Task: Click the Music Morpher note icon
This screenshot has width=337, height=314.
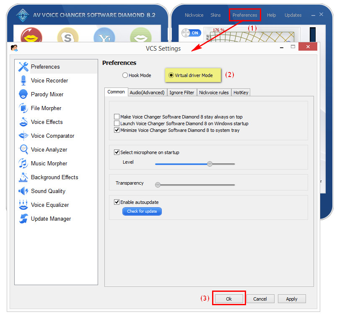Action: pos(23,163)
